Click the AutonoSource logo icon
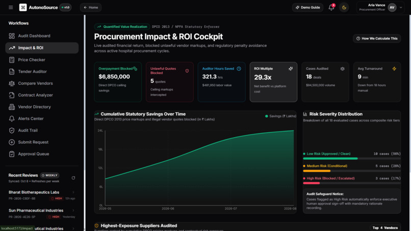411x231 pixels. click(23, 7)
